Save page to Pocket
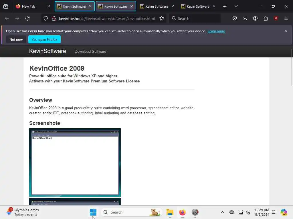293x219 pixels. [235, 18]
